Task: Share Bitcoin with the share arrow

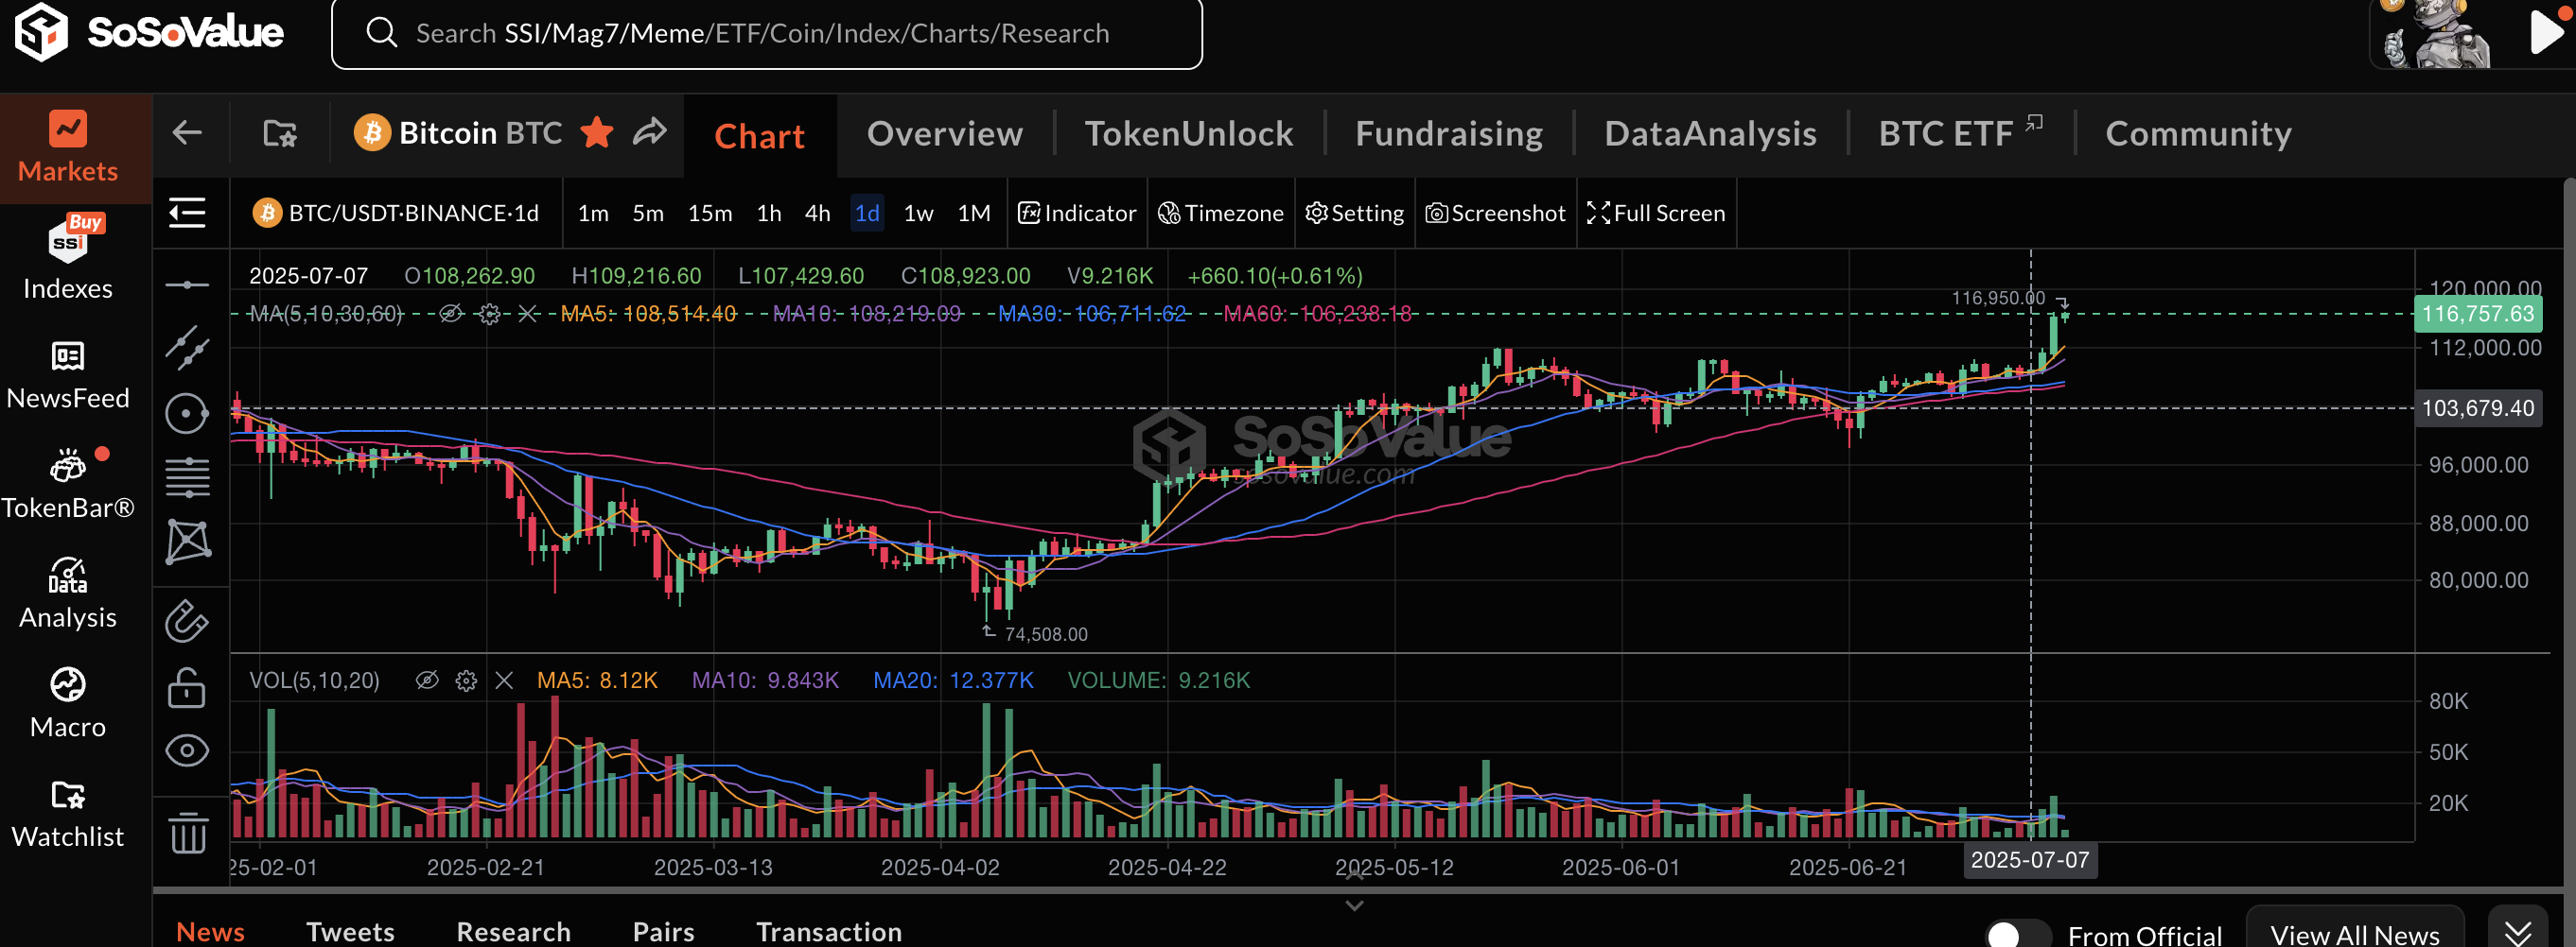Action: coord(650,132)
